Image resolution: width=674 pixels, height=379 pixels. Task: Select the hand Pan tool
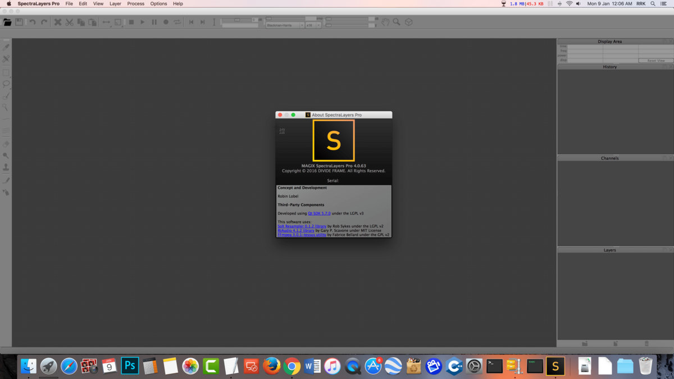pyautogui.click(x=385, y=22)
